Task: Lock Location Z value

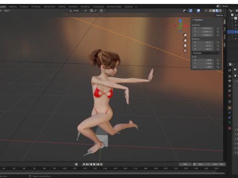Action: click(218, 35)
